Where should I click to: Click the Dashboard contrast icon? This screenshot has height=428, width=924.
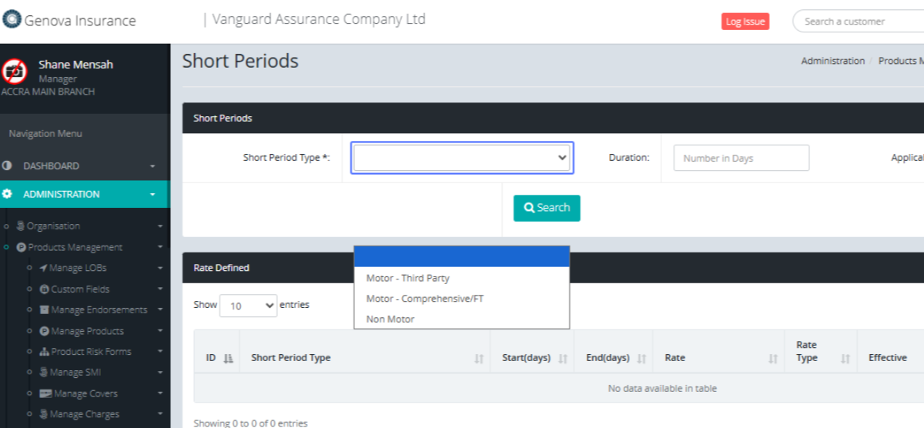click(8, 166)
